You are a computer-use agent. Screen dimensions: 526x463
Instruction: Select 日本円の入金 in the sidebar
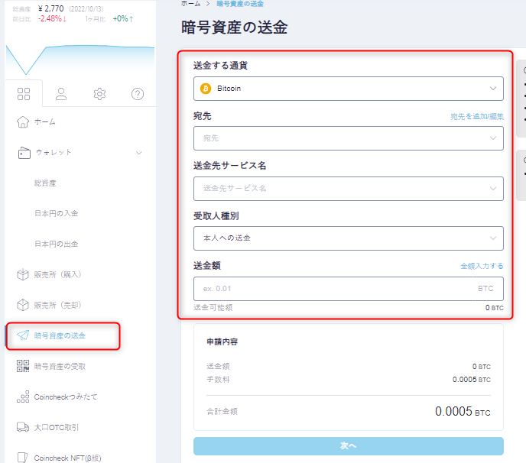(x=57, y=214)
